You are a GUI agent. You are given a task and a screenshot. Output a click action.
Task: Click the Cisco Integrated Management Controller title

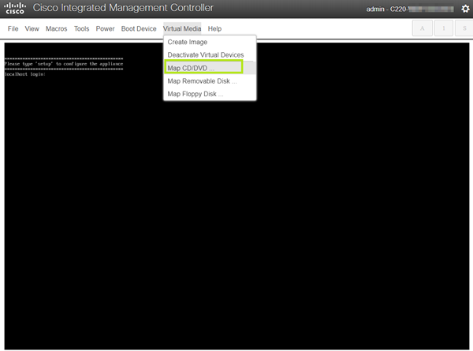pyautogui.click(x=123, y=8)
